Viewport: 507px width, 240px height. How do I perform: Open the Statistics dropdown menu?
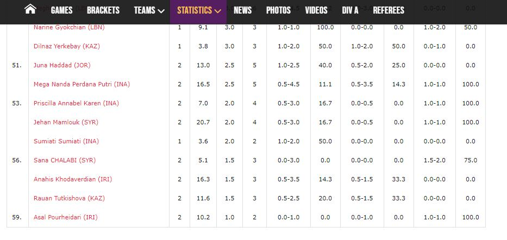[x=198, y=11]
